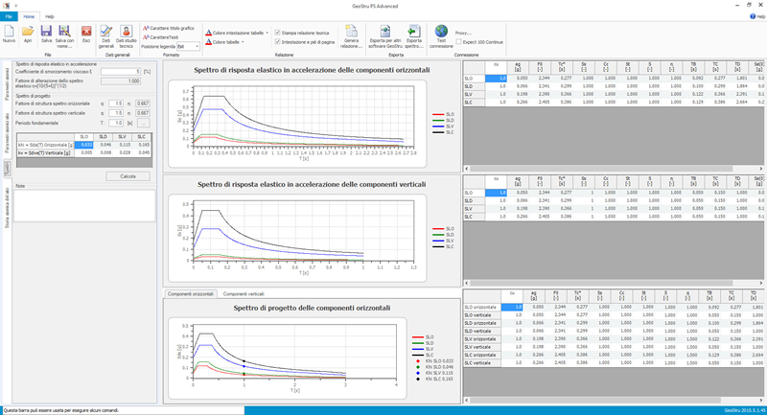This screenshot has width=767, height=415.
Task: Click Esporta spettro icon
Action: (413, 35)
